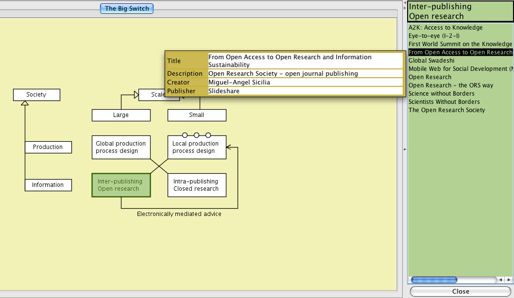Click the arrowhead pointing into Local production box
Viewport: 514px width, 298px height.
coord(229,147)
